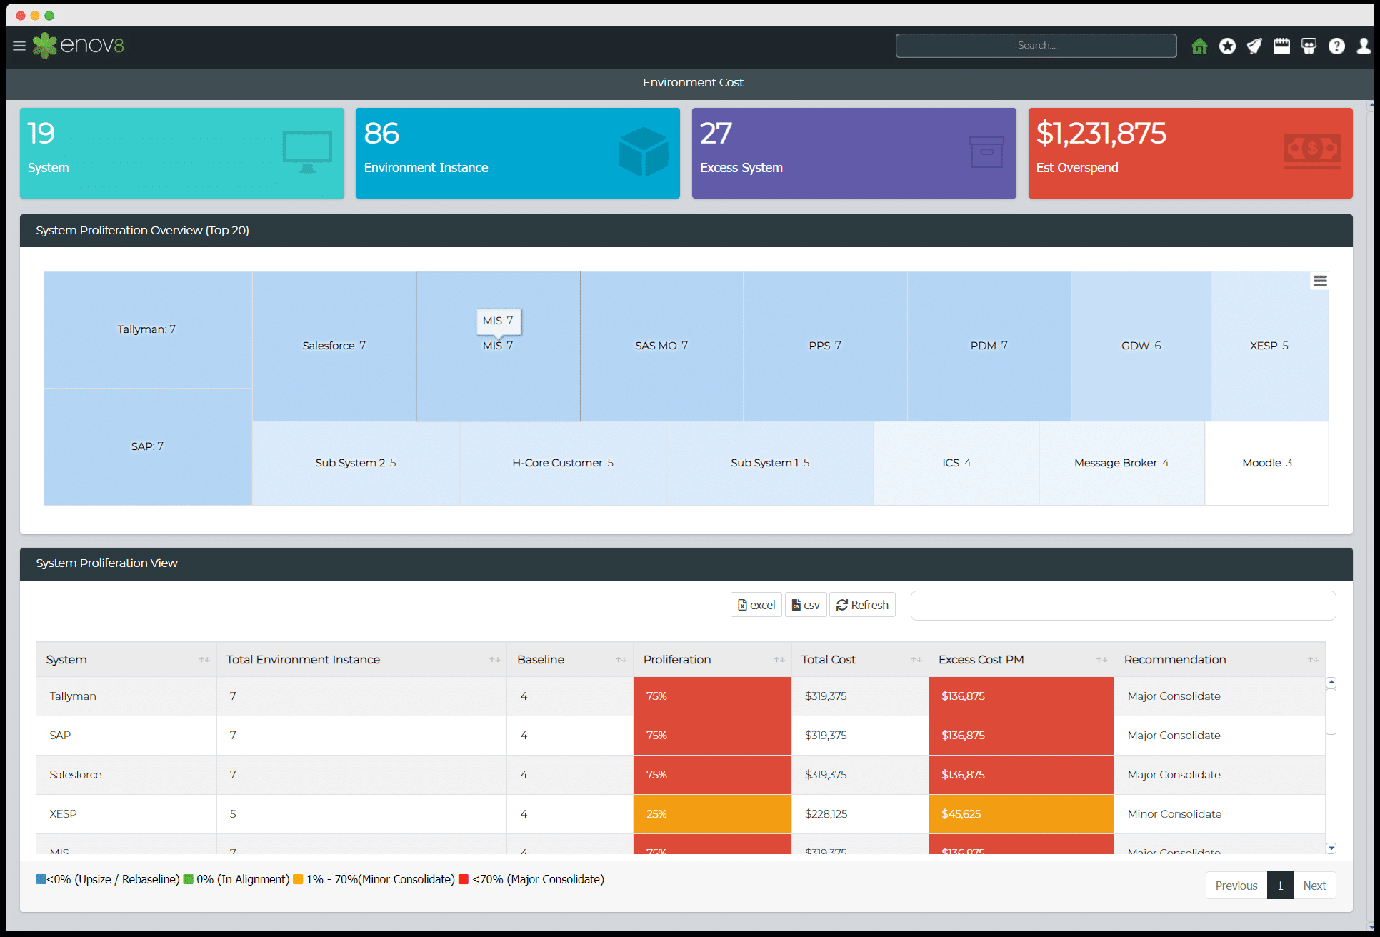Sort table by System column
The image size is (1380, 937).
(126, 660)
